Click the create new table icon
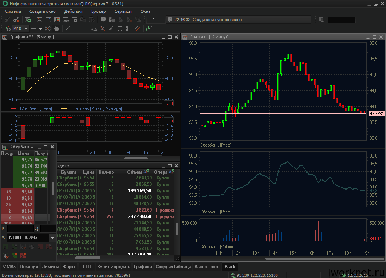Image resolution: width=386 pixels, height=278 pixels. 28,20
